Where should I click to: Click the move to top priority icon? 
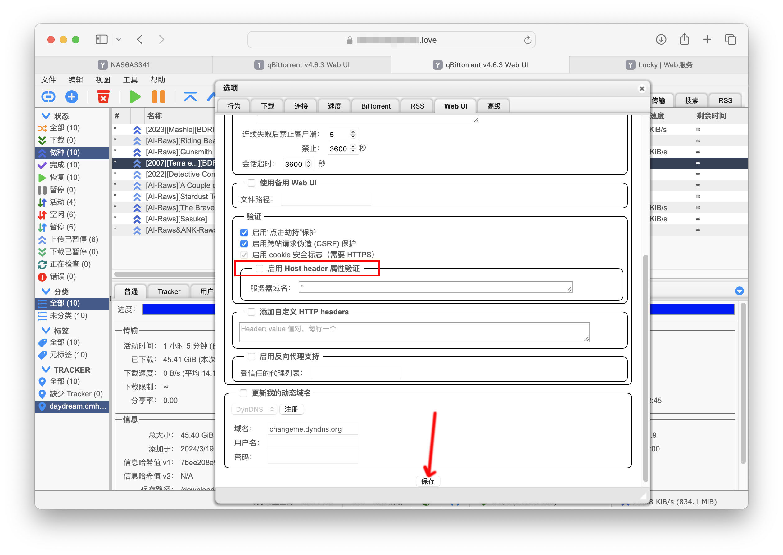190,97
